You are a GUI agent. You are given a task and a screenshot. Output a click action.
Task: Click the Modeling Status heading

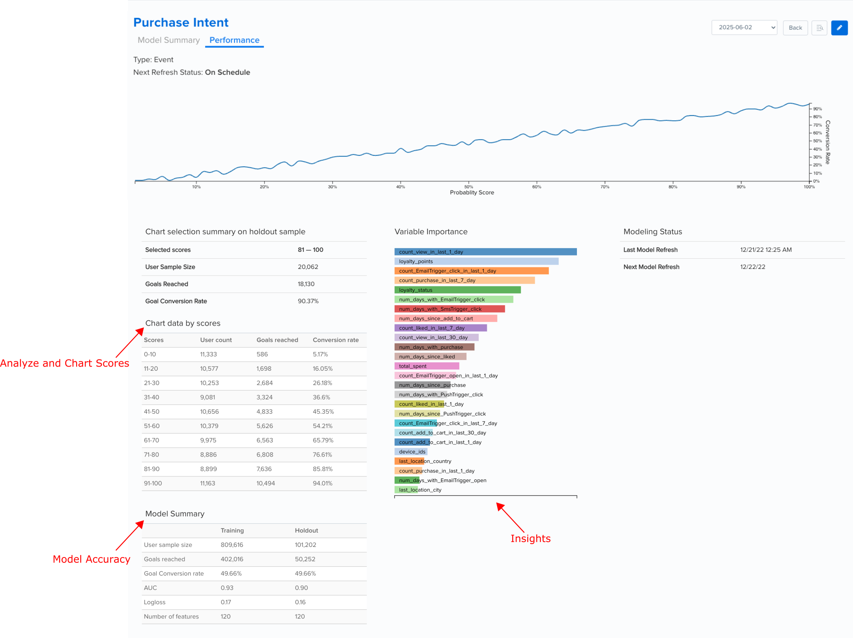653,232
